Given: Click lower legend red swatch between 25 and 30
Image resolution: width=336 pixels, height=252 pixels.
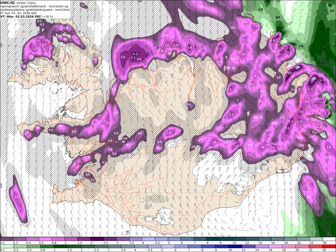Looking at the screenshot, I should (316, 246).
